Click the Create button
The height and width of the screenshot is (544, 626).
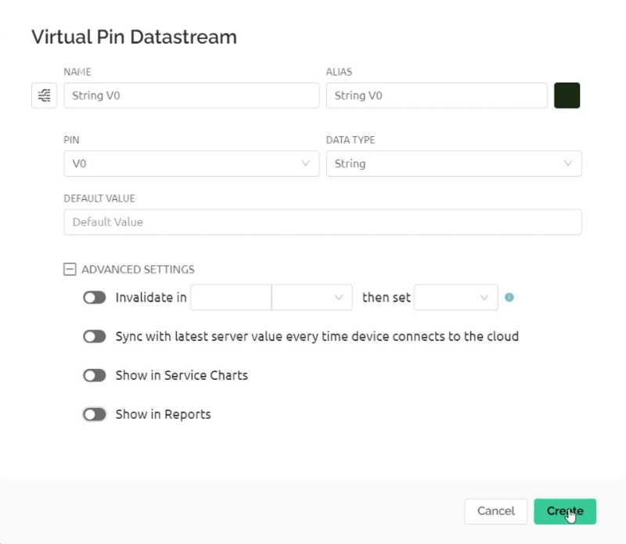click(565, 511)
